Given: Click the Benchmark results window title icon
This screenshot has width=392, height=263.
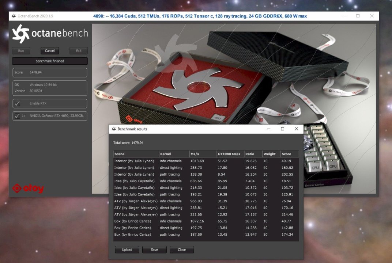Looking at the screenshot, I should pyautogui.click(x=113, y=129).
